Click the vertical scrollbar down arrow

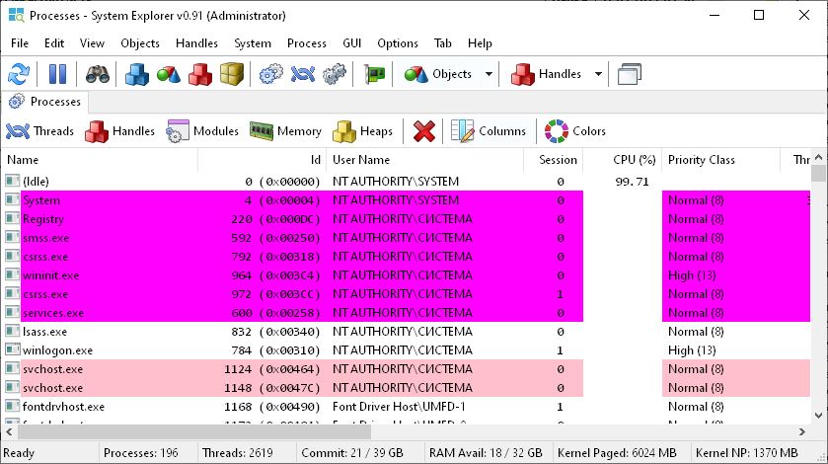[x=818, y=416]
